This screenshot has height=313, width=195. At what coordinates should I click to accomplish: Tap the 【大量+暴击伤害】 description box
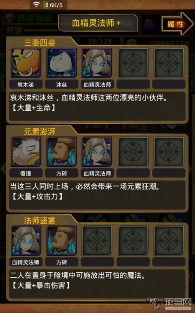pyautogui.click(x=97, y=284)
